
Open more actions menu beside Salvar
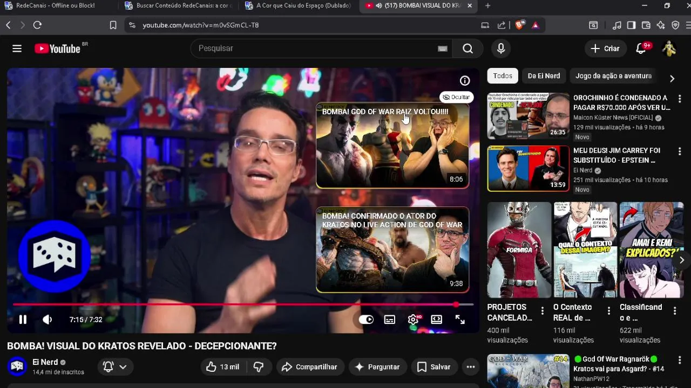[x=471, y=367]
